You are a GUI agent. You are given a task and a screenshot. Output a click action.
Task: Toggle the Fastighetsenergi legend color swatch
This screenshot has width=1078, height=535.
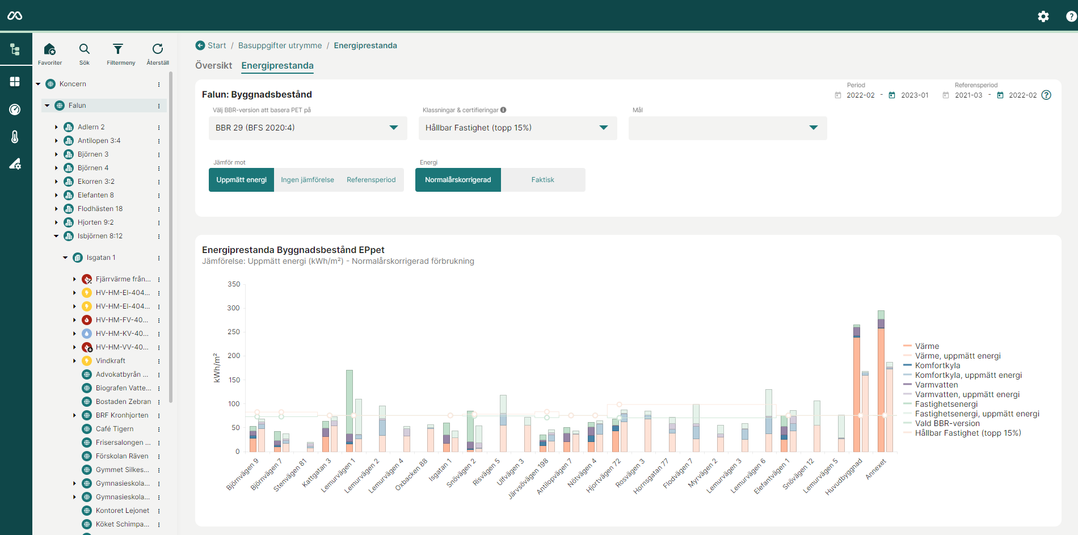[907, 404]
